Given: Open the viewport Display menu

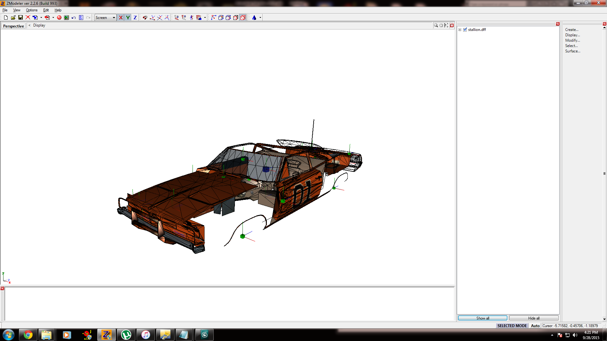Looking at the screenshot, I should 39,25.
